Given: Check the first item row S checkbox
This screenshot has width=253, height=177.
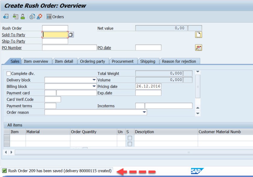Looking at the screenshot, I should click(x=130, y=138).
